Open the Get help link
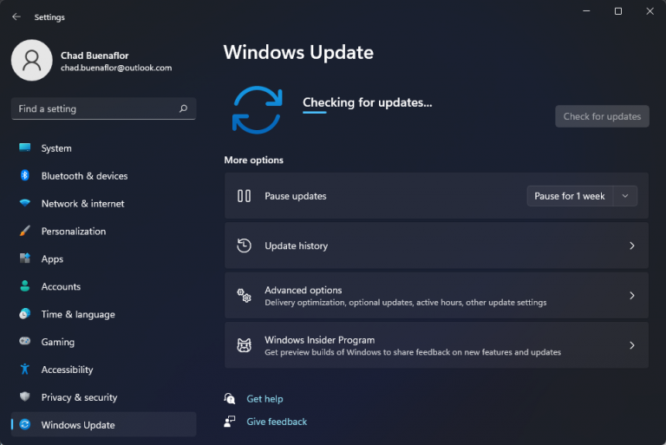The height and width of the screenshot is (445, 666). pyautogui.click(x=264, y=399)
